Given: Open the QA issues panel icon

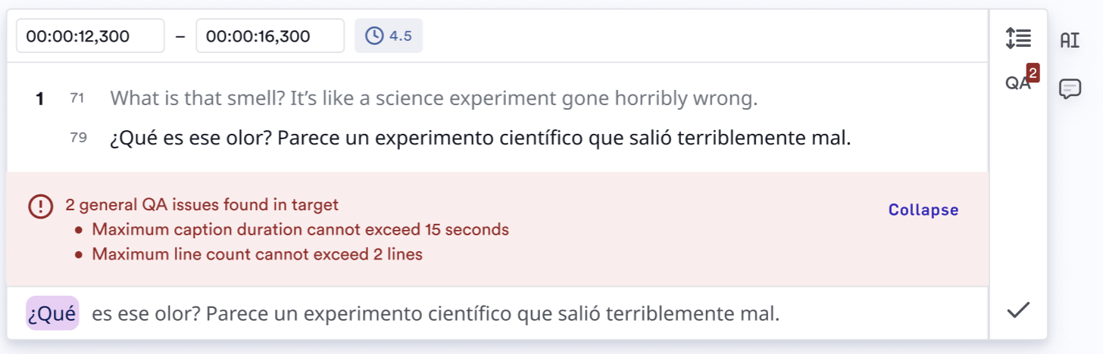Looking at the screenshot, I should click(x=1018, y=83).
